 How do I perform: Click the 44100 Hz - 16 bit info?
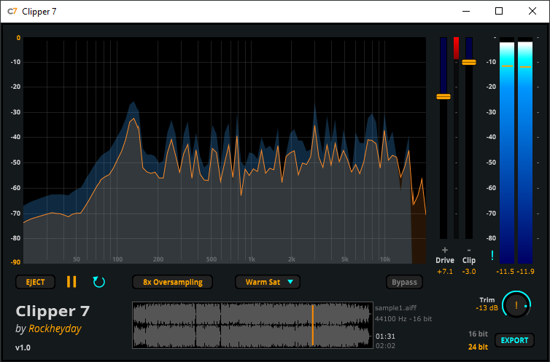coord(403,319)
